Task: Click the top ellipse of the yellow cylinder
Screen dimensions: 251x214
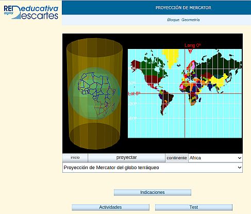Action: 94,48
